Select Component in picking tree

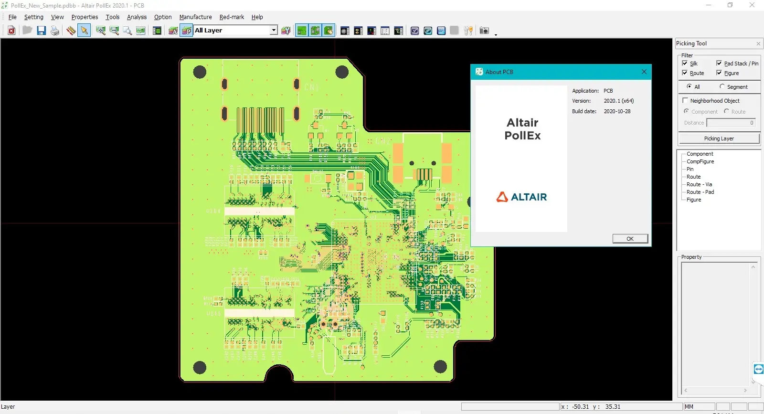(x=700, y=154)
